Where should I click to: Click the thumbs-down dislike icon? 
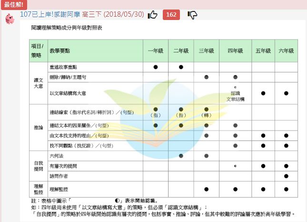192,15
